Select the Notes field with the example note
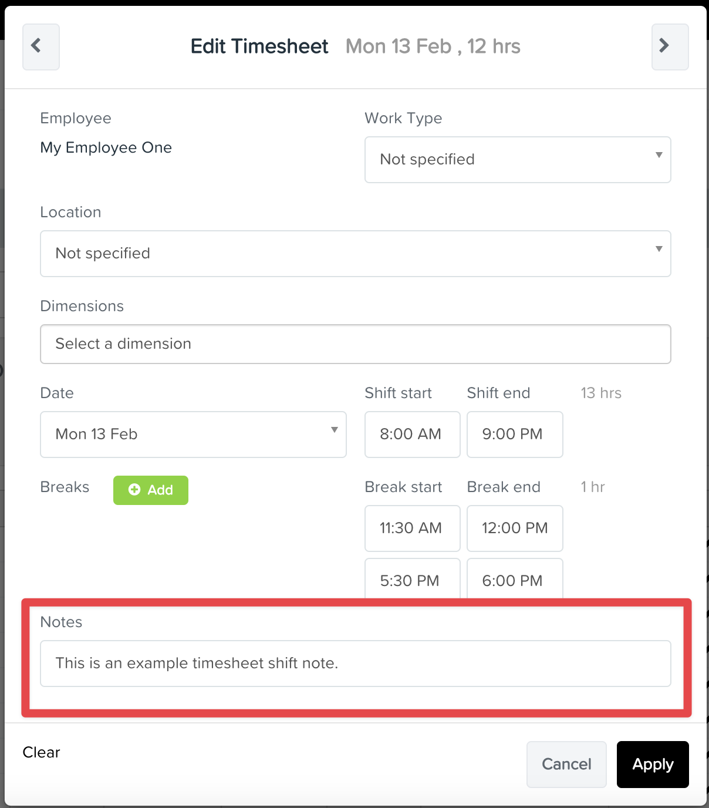 355,664
